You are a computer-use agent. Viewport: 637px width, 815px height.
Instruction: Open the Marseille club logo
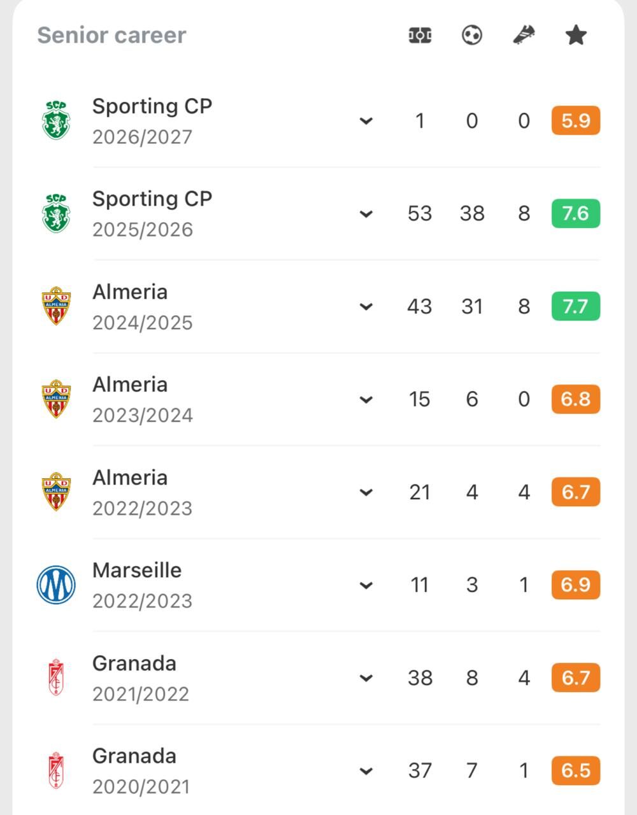[56, 585]
